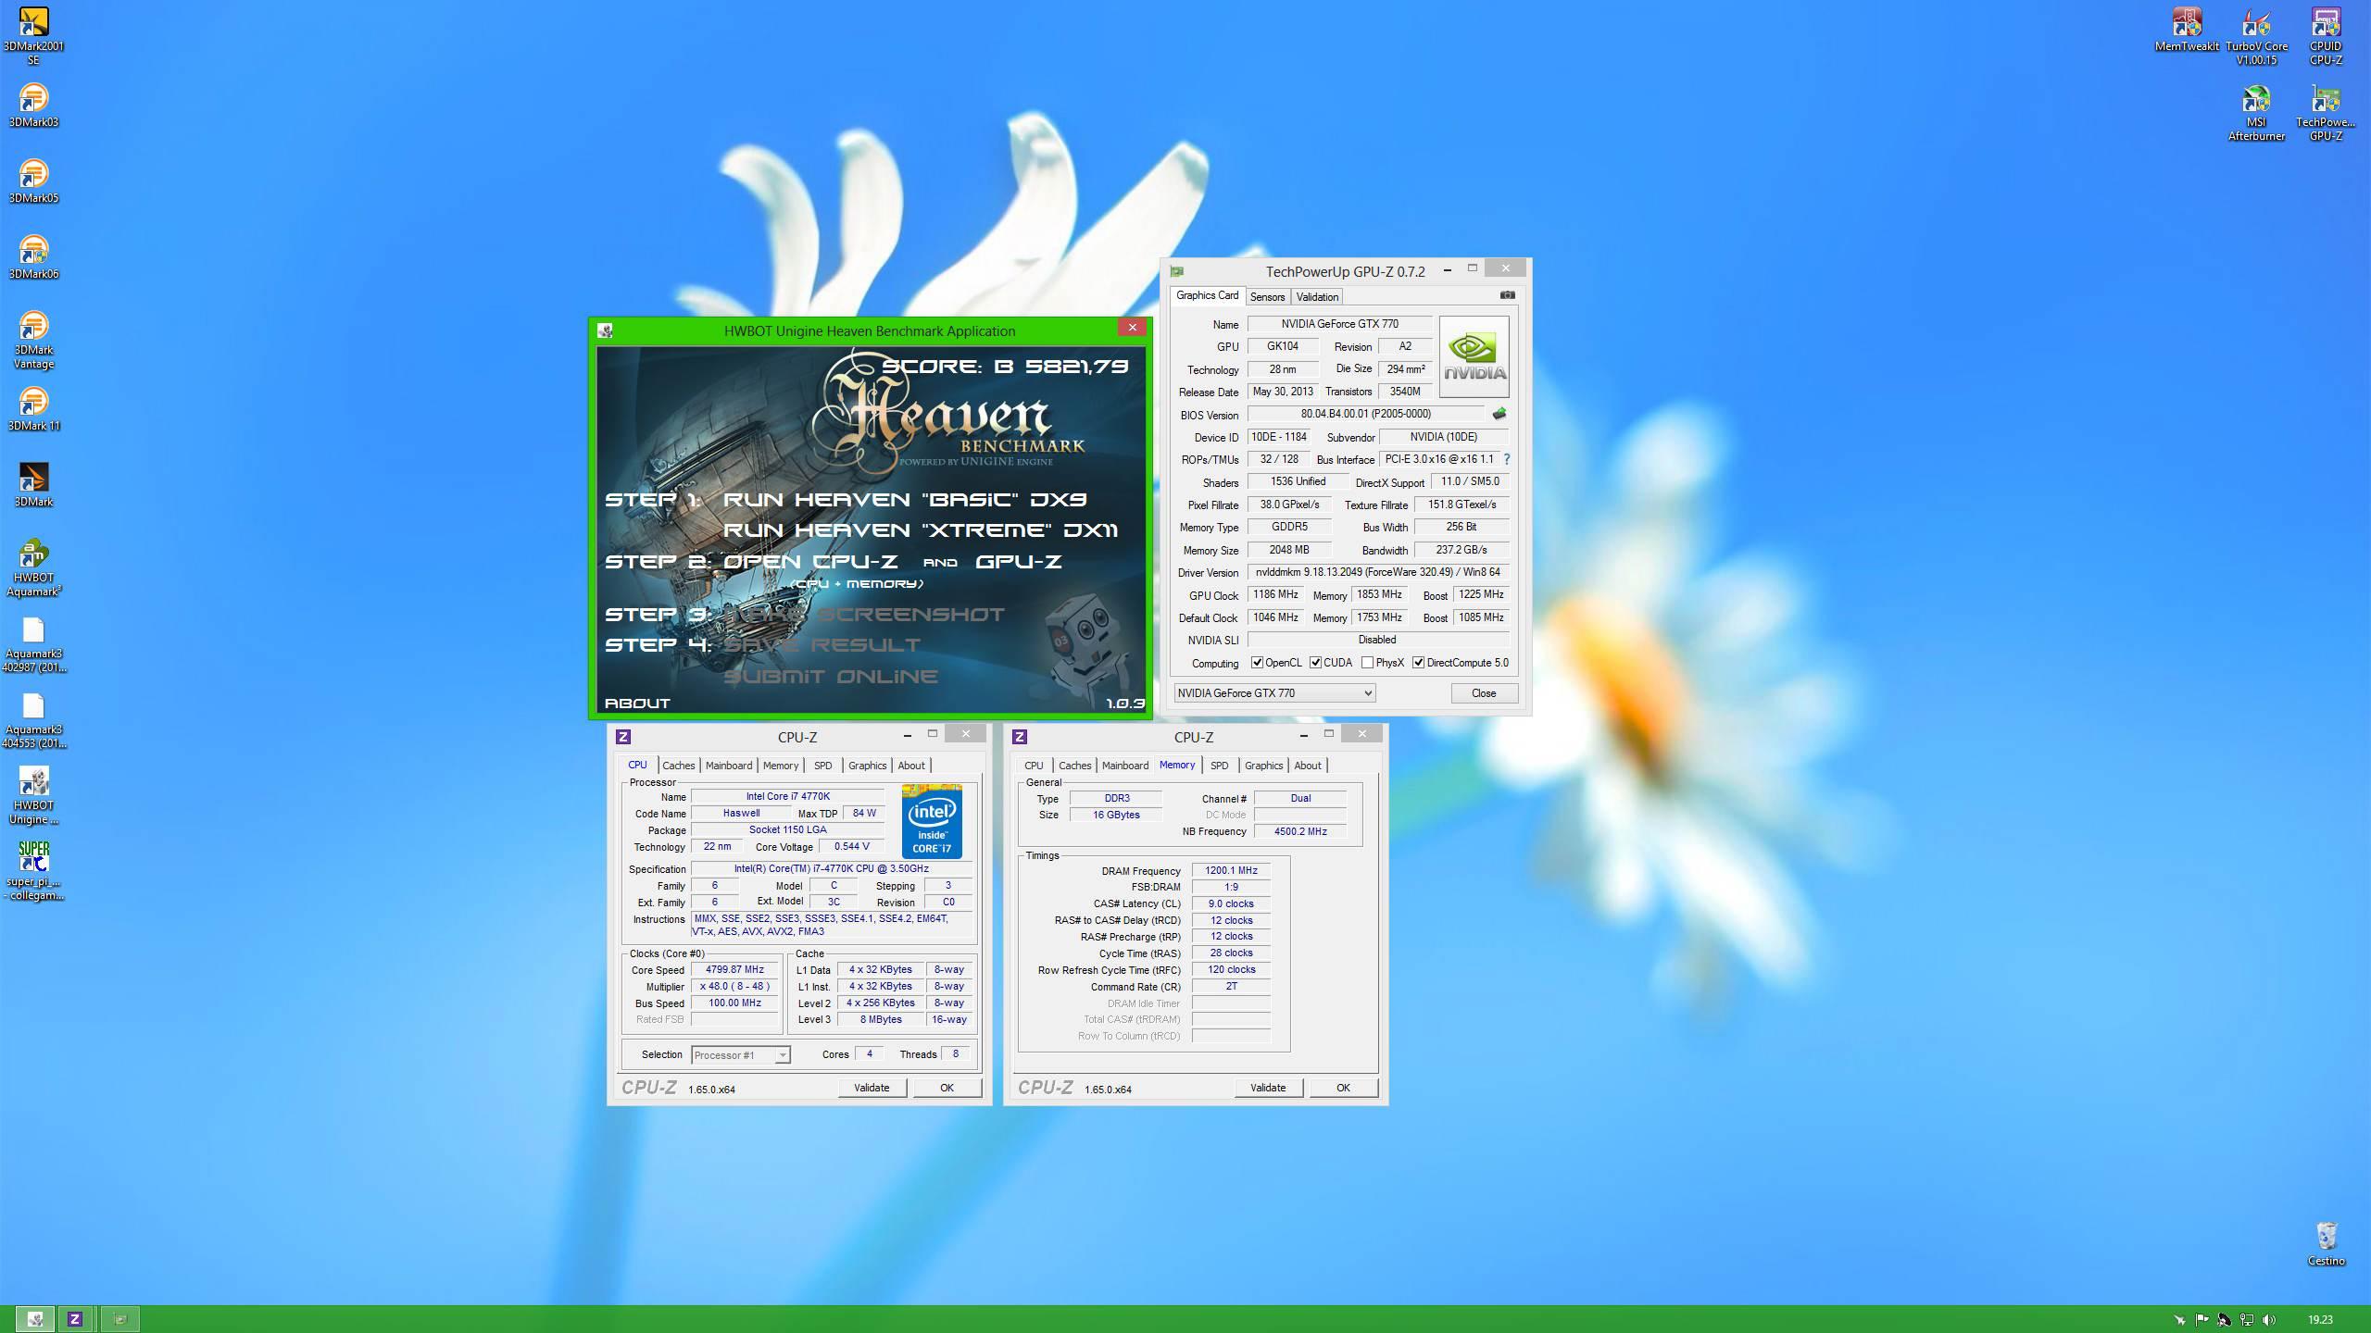Open the HWBOT Aquamark3 desktop icon
Screen dimensions: 2371x1333
33,567
